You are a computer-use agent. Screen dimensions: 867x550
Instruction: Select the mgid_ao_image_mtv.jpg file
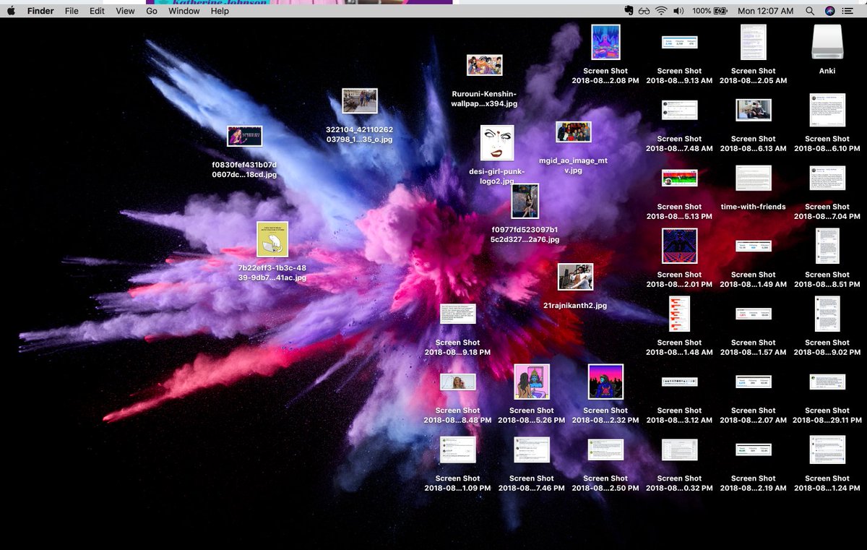[x=574, y=132]
